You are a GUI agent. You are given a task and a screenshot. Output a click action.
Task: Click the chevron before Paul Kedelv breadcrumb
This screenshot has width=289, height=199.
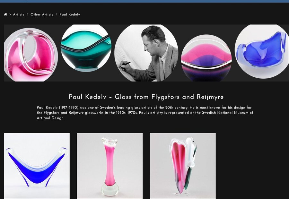click(x=57, y=14)
